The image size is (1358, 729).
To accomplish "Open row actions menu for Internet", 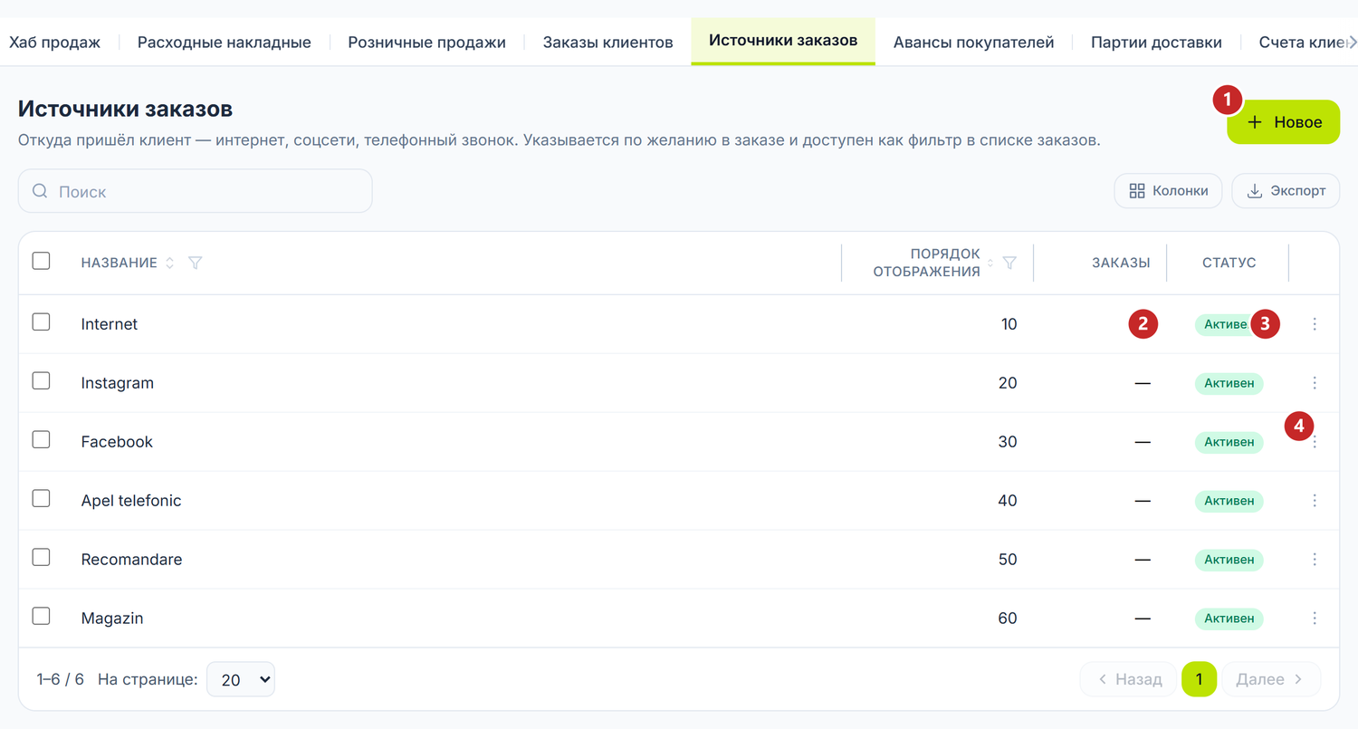I will [1315, 324].
